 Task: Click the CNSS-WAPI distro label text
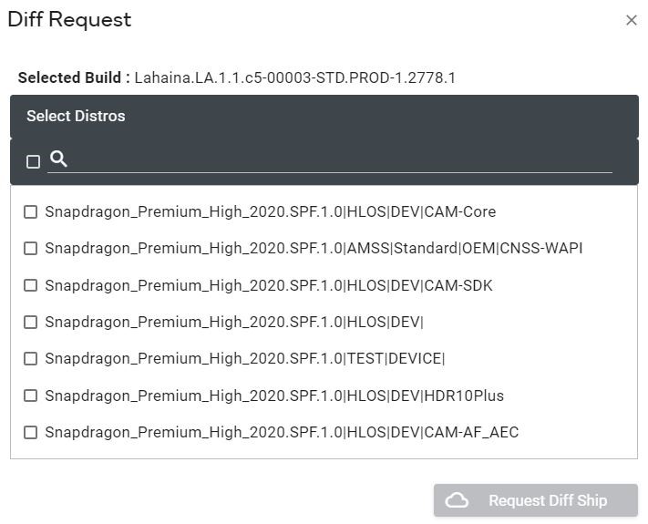314,248
